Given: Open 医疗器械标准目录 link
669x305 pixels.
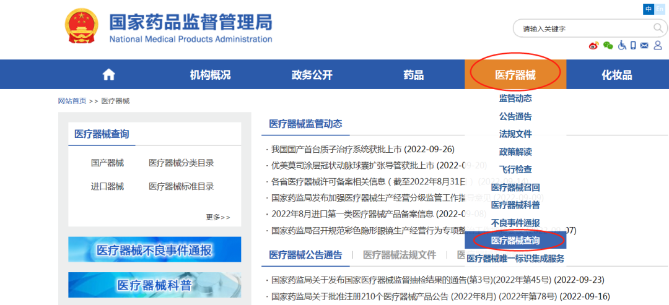Looking at the screenshot, I should click(x=181, y=186).
